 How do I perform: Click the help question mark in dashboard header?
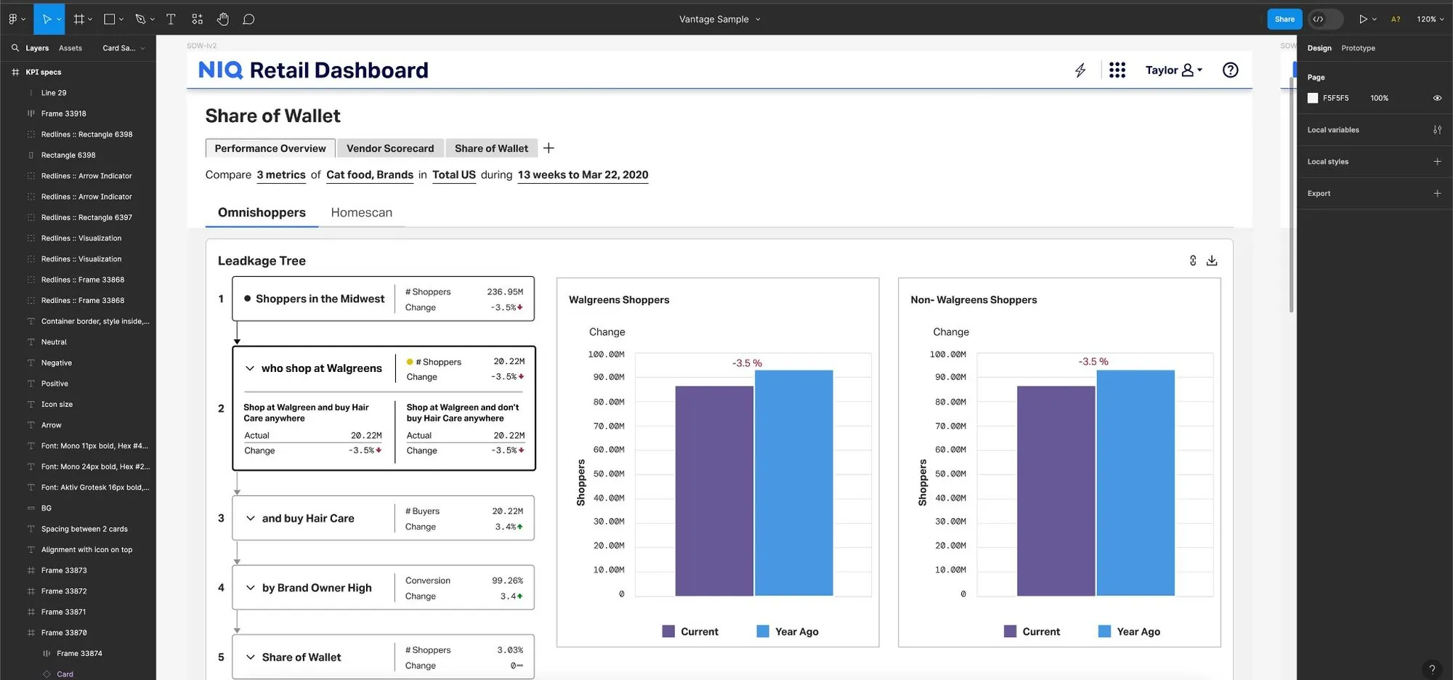[1230, 70]
